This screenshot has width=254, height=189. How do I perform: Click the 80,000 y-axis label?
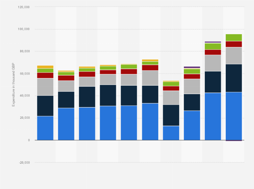pos(25,51)
